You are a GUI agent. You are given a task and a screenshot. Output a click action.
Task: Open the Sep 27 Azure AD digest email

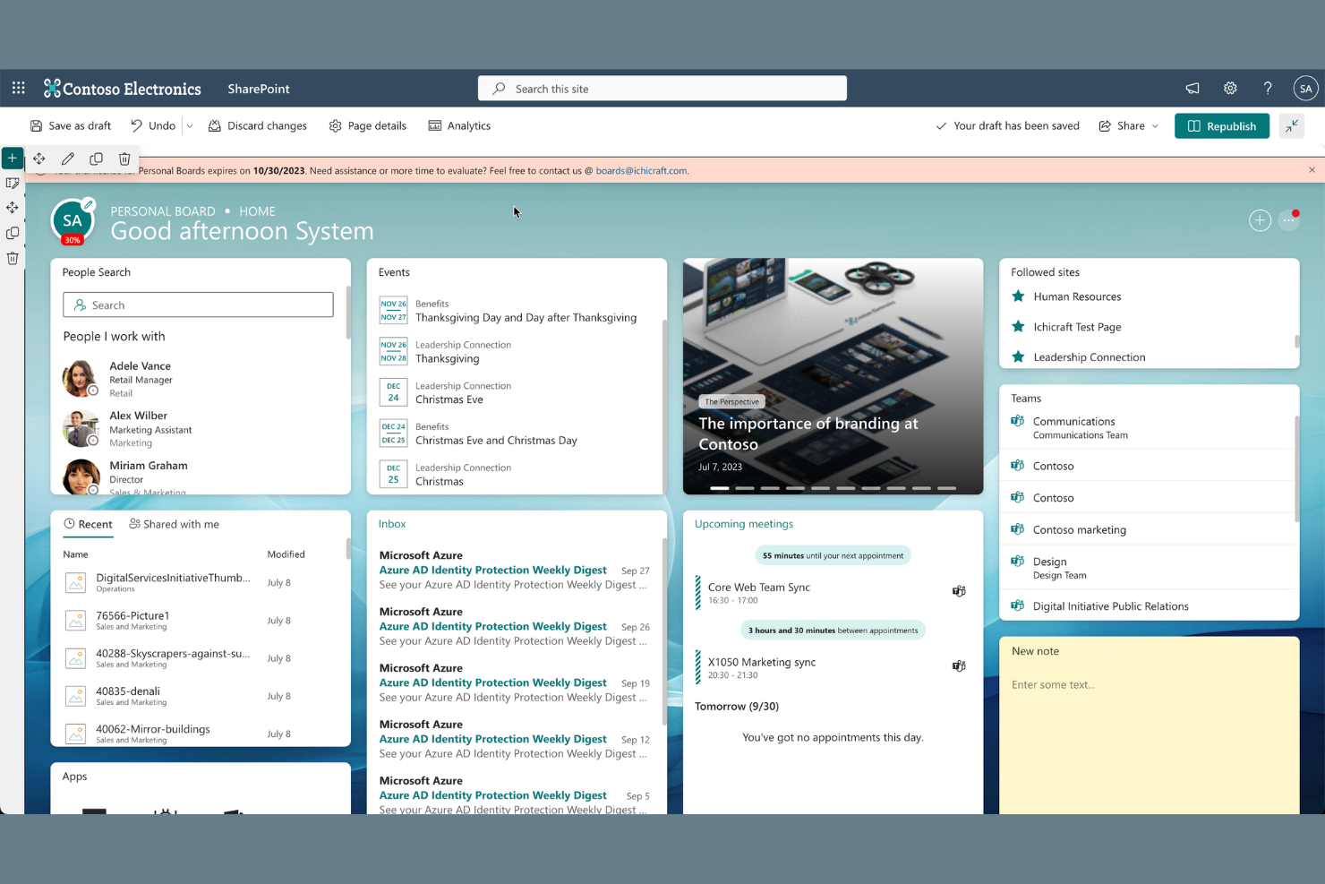(x=515, y=570)
